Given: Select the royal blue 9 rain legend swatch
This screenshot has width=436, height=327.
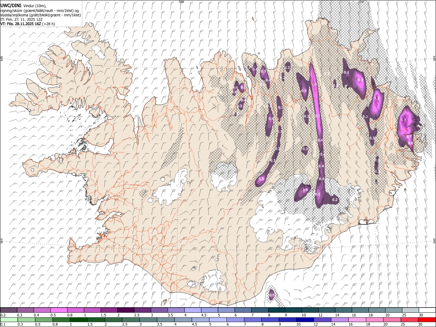Looking at the screenshot, I should click(287, 320).
